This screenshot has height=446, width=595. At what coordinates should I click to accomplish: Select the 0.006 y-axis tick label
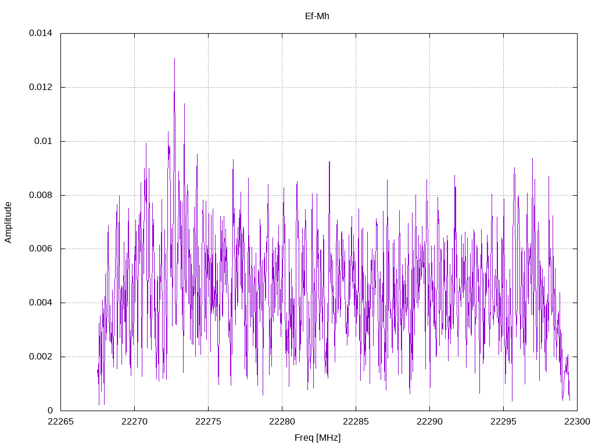pos(41,249)
